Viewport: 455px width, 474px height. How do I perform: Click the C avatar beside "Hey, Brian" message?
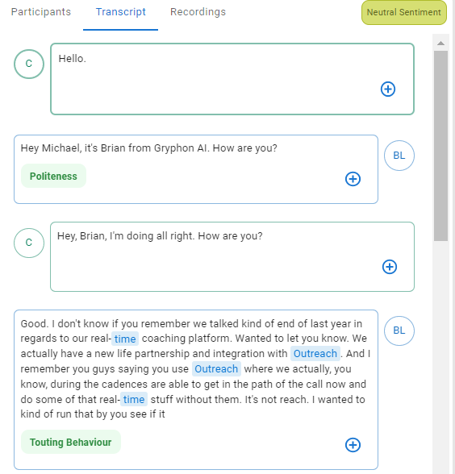click(29, 243)
